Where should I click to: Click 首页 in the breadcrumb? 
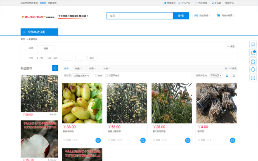(23, 39)
